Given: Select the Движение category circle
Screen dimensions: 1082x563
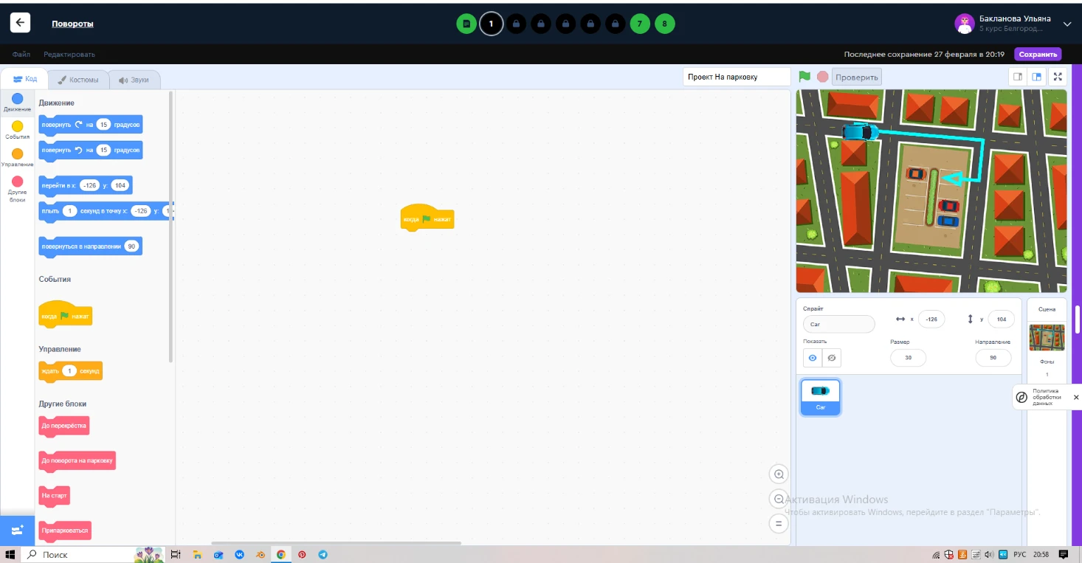Looking at the screenshot, I should [x=17, y=98].
